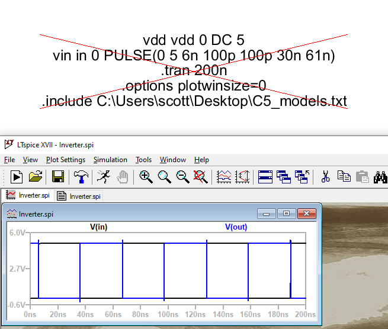
Task: Open the Control Panel hammer icon
Action: (x=80, y=176)
